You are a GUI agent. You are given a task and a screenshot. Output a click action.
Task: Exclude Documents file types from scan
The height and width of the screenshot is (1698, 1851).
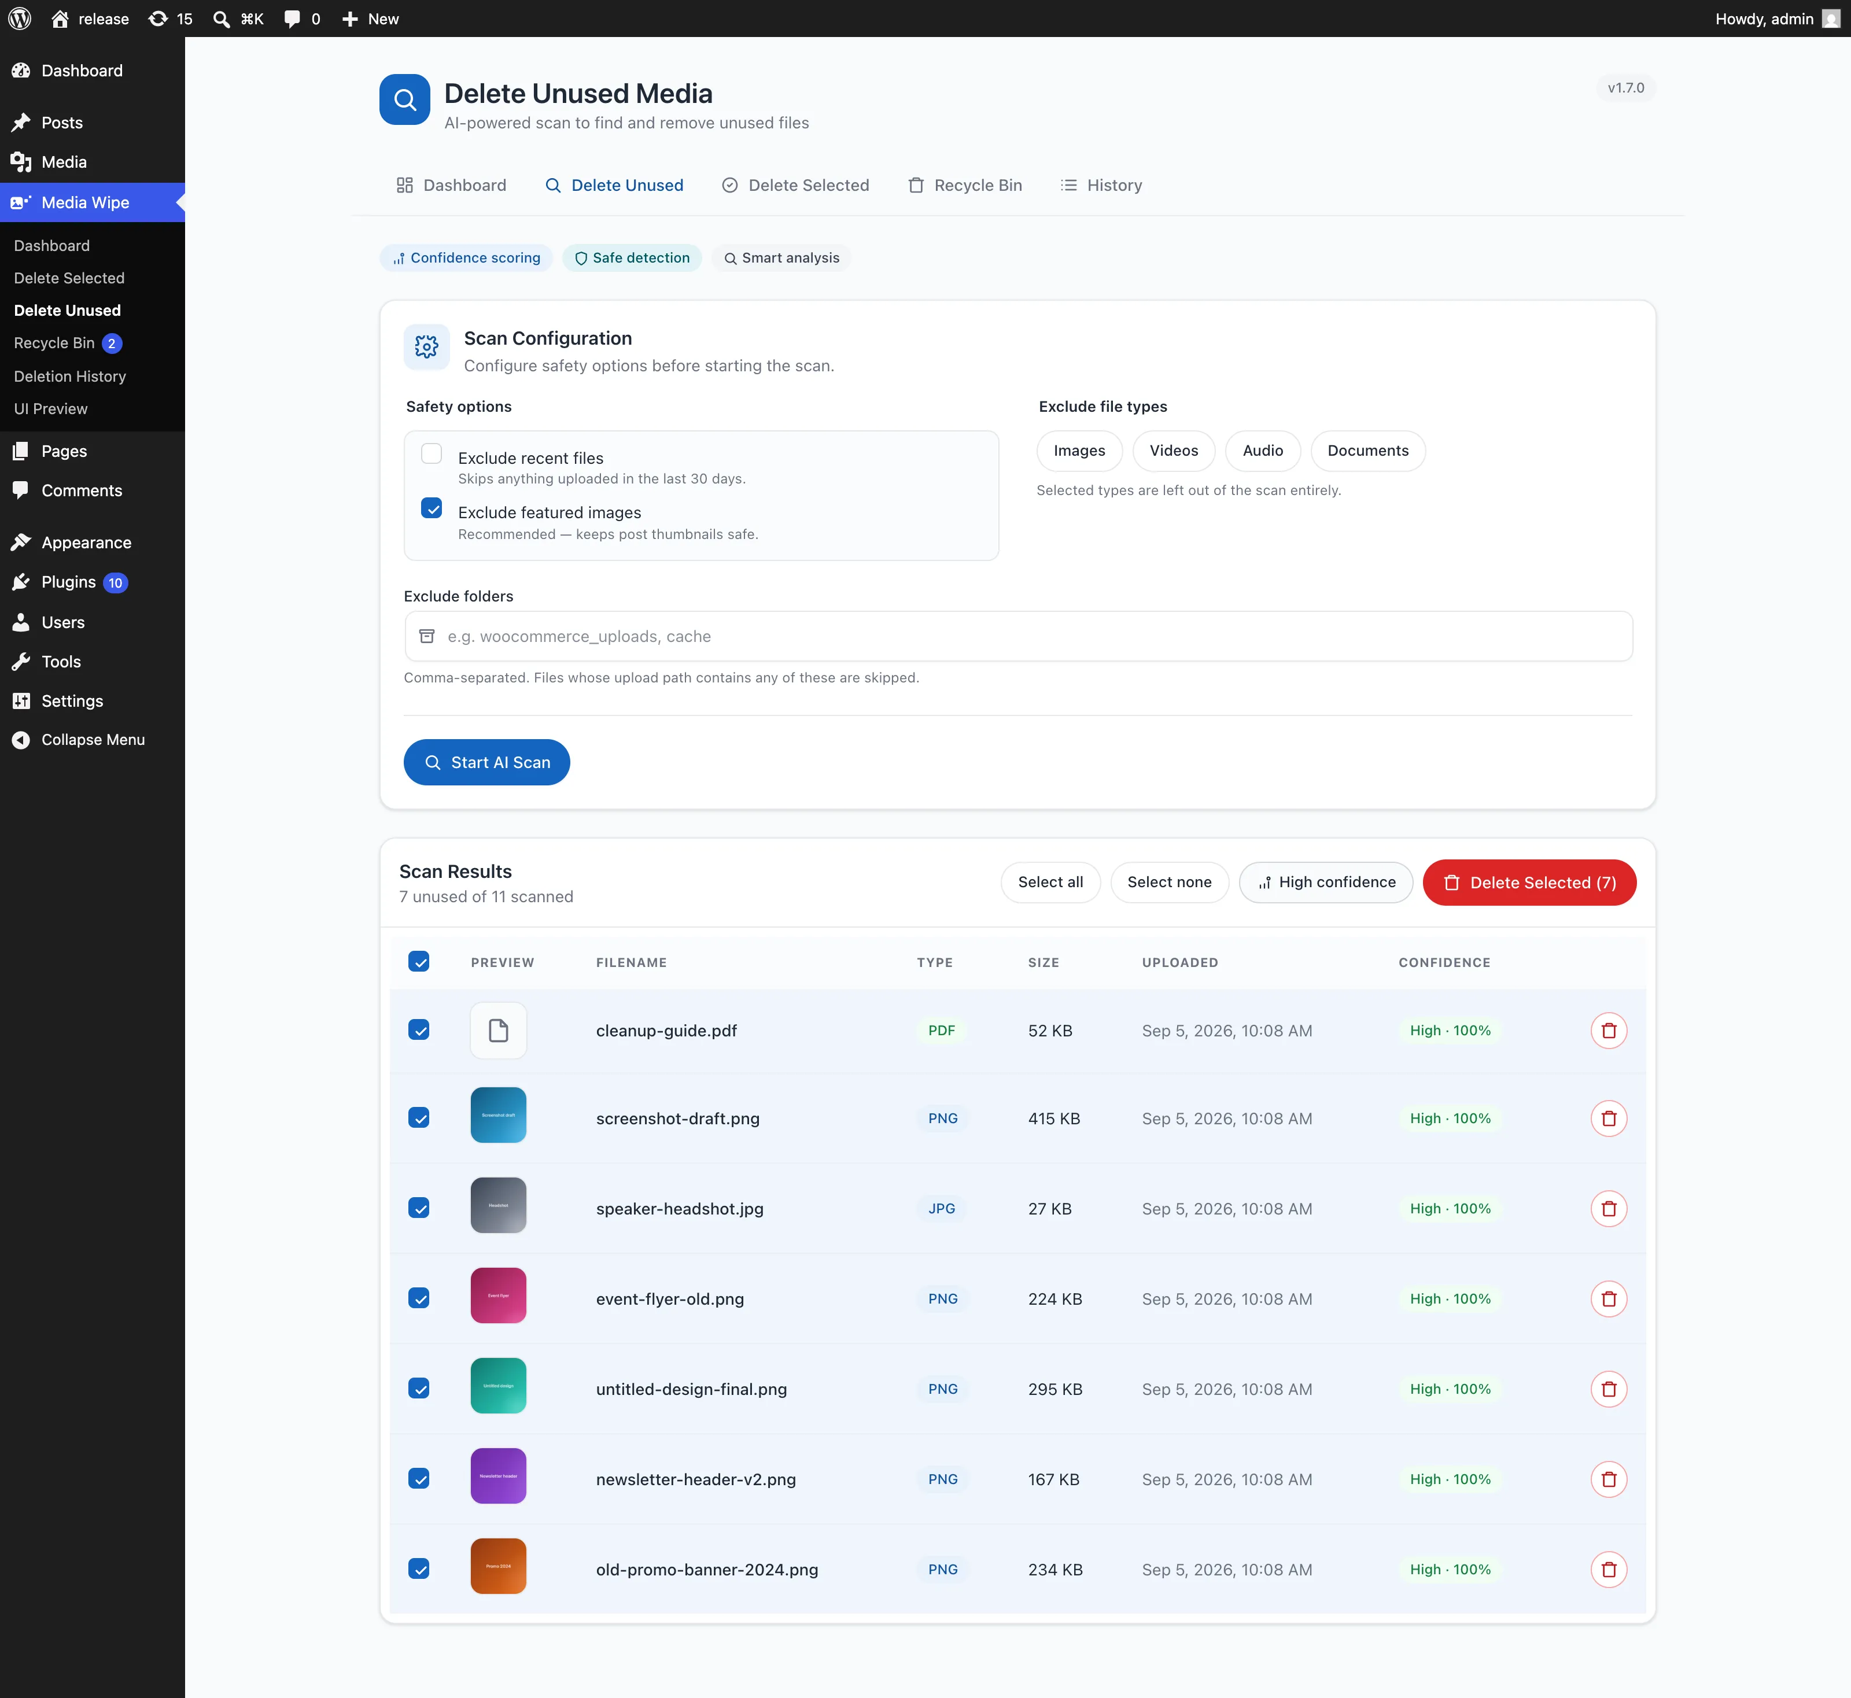pyautogui.click(x=1367, y=450)
